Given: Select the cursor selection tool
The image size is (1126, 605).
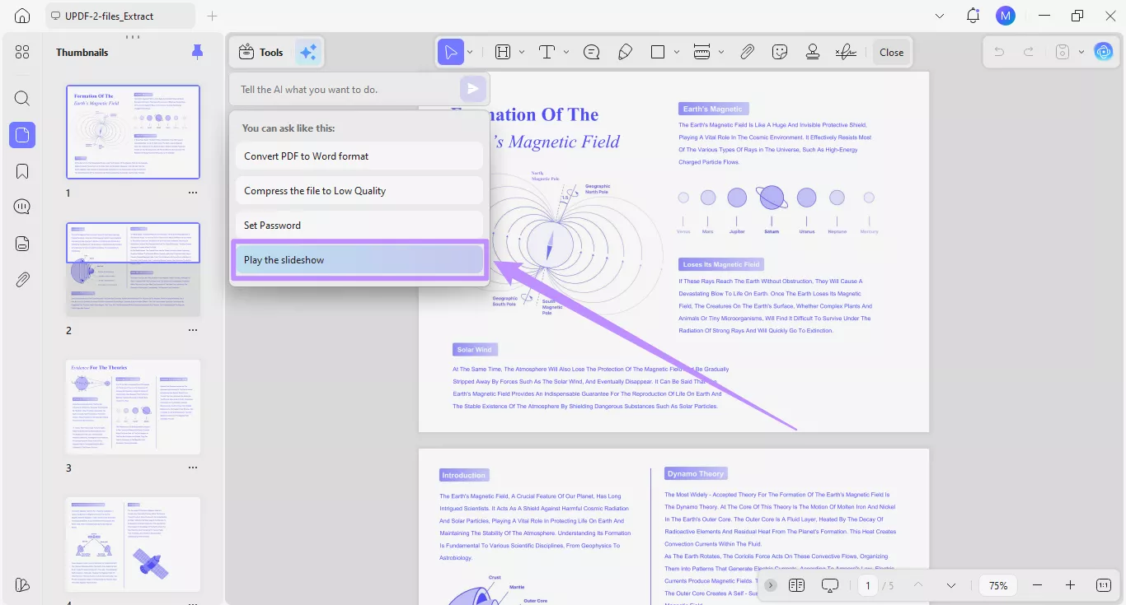Looking at the screenshot, I should tap(450, 52).
